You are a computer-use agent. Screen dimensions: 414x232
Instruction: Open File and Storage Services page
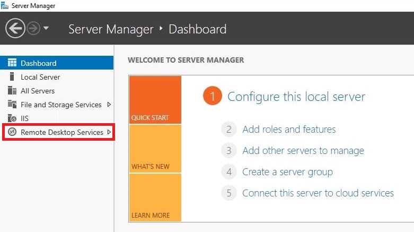(57, 105)
